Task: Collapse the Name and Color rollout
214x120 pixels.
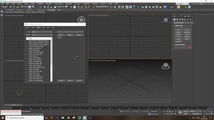Action: coord(180,44)
